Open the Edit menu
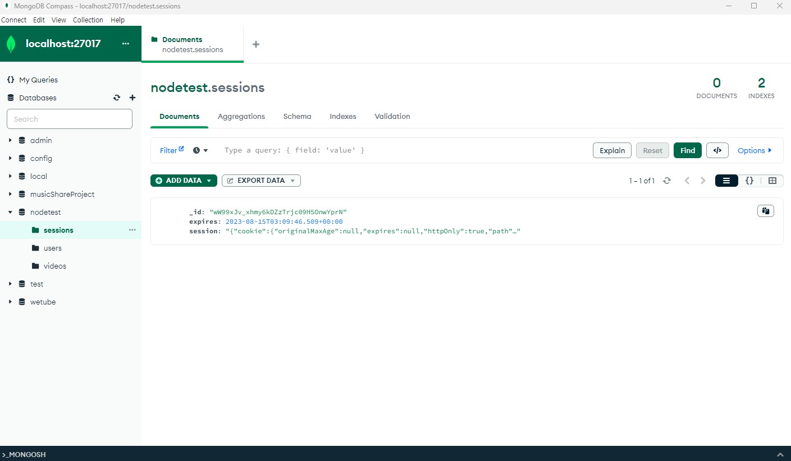The image size is (791, 461). pos(39,20)
